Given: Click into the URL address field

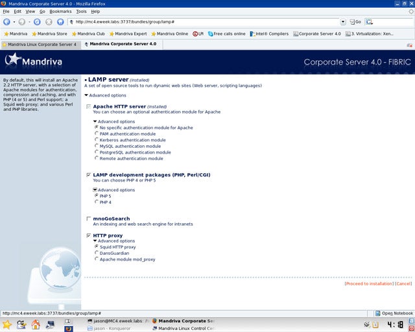Looking at the screenshot, I should click(x=204, y=22).
